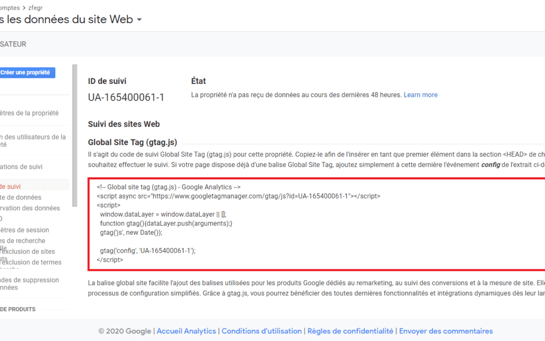
Task: Expand the tracking information sidebar section
Action: point(22,167)
